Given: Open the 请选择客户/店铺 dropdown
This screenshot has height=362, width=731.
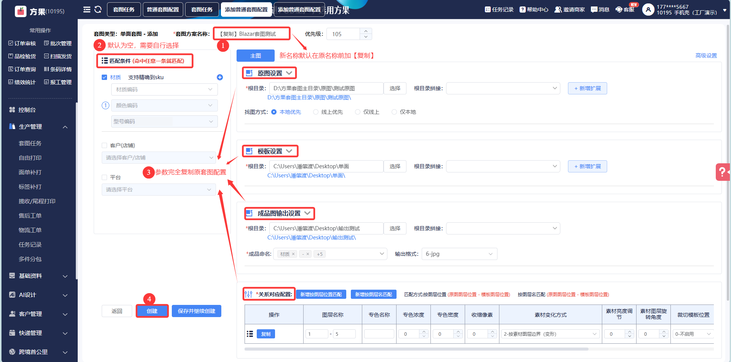Looking at the screenshot, I should click(159, 158).
